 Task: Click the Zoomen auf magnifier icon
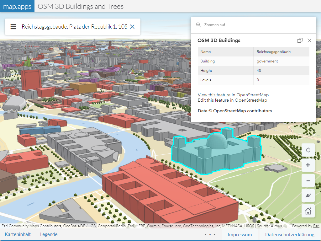click(198, 25)
